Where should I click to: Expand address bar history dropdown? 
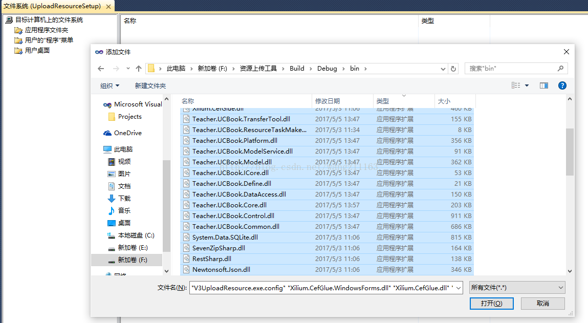tap(443, 69)
